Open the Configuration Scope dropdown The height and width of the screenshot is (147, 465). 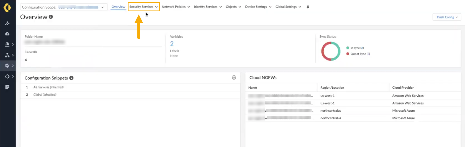(x=64, y=7)
